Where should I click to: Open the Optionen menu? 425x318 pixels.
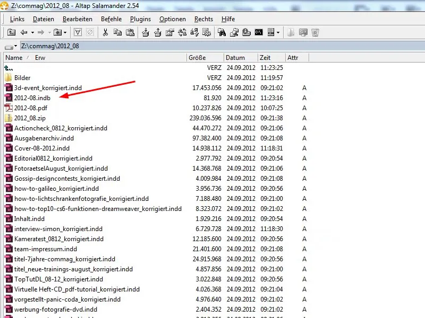pos(172,19)
